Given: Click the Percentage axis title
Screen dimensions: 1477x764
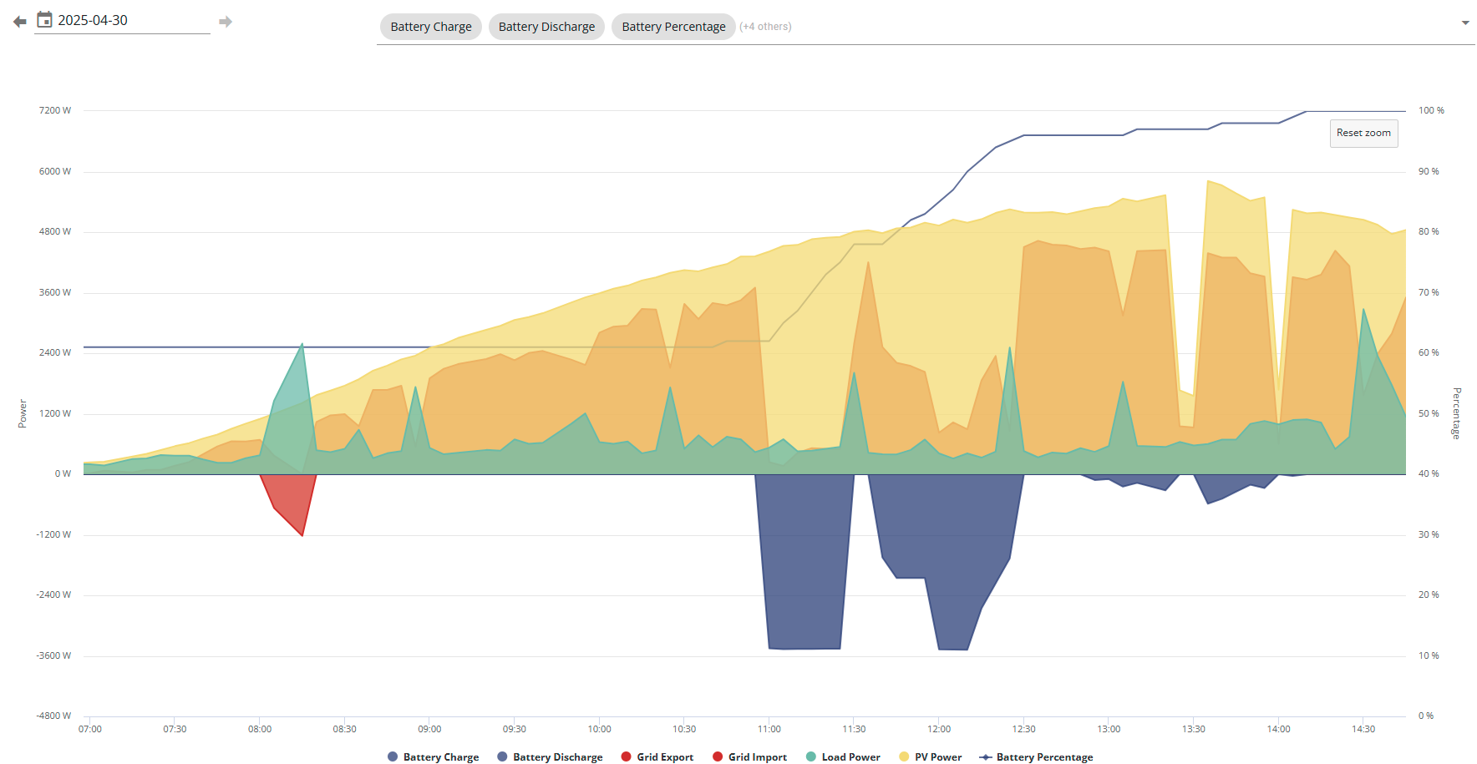Looking at the screenshot, I should [x=1456, y=413].
